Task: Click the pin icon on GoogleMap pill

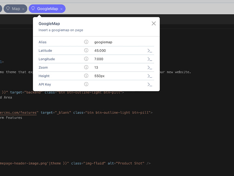Action: (33, 8)
